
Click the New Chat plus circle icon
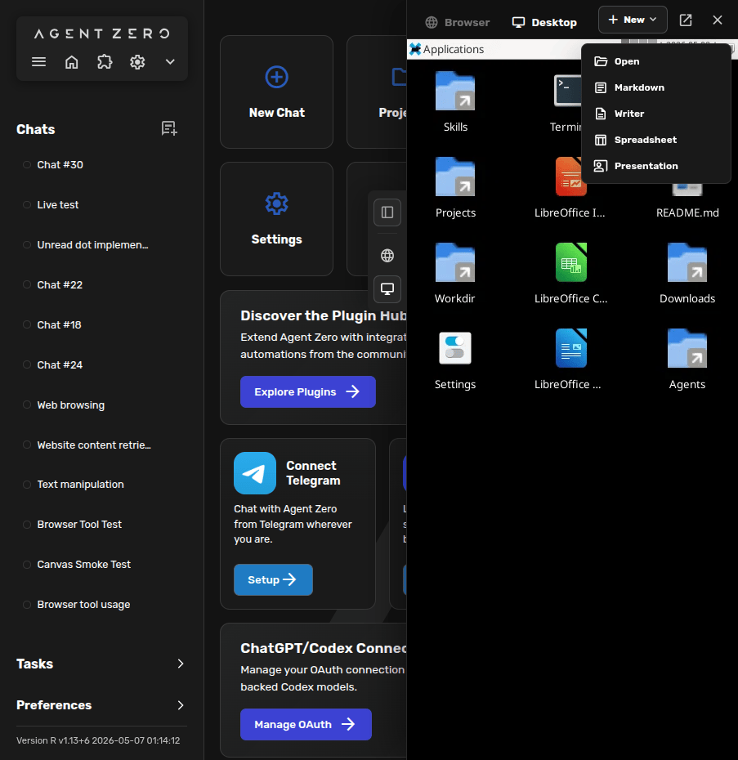tap(276, 77)
